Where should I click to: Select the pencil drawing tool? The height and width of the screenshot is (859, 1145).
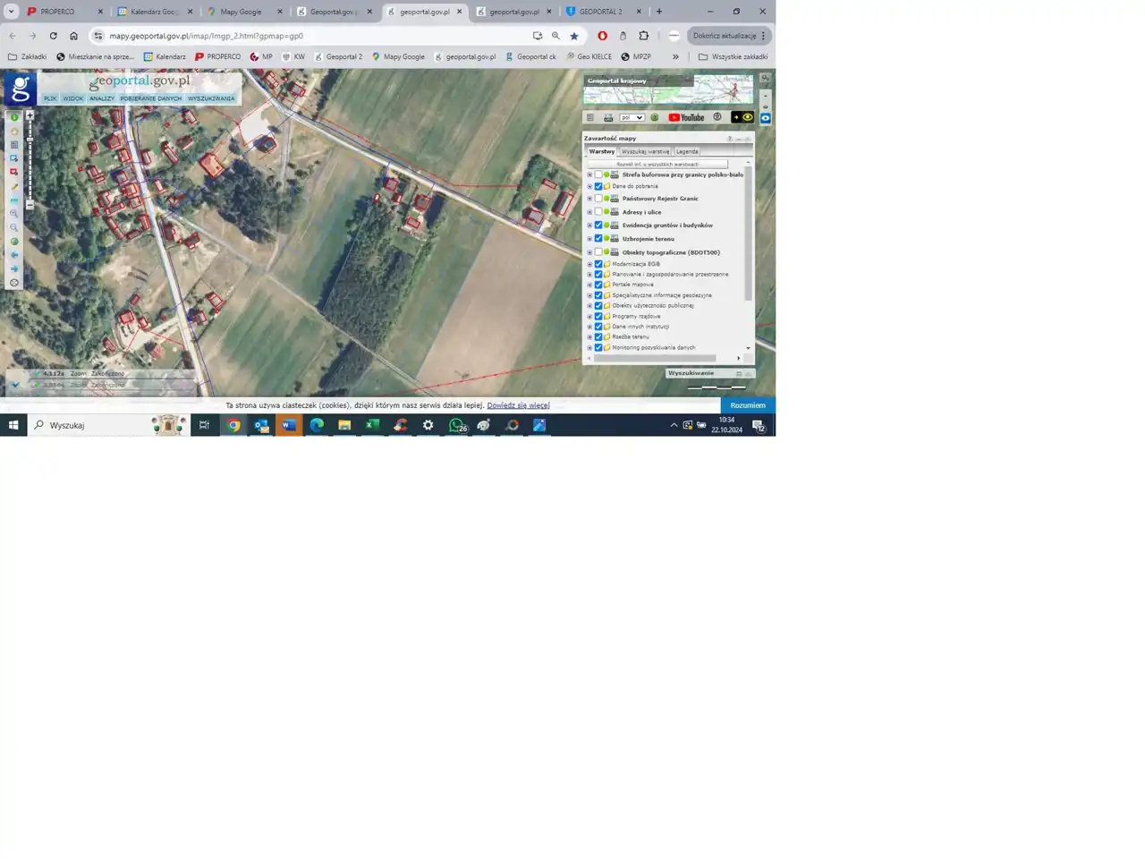13,186
